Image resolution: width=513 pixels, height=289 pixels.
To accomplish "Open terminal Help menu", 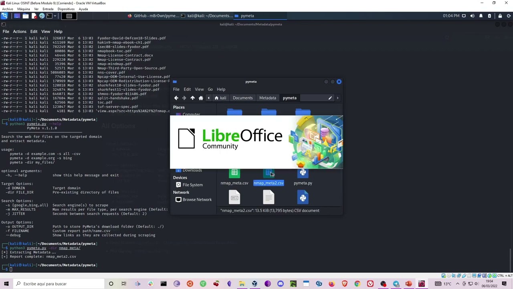I will point(58,31).
